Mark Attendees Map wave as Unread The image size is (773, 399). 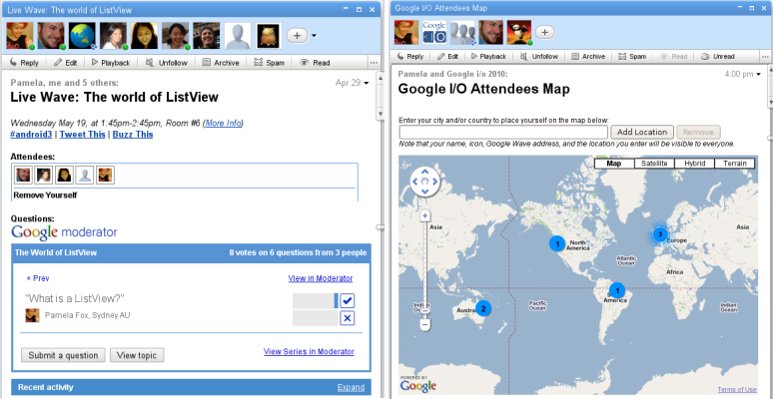click(717, 56)
